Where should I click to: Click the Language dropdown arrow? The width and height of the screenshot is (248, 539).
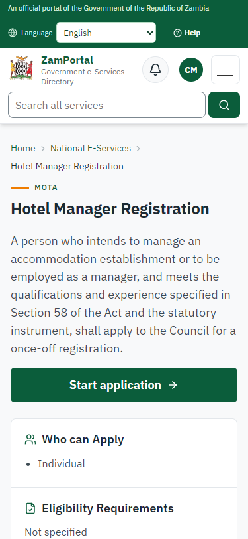click(149, 33)
